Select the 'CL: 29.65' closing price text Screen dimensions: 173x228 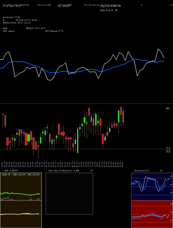tap(64, 6)
